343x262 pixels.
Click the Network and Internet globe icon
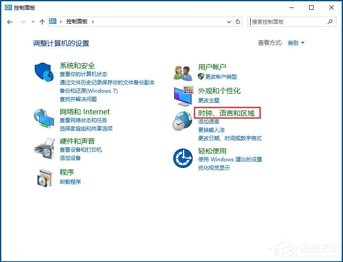[44, 118]
